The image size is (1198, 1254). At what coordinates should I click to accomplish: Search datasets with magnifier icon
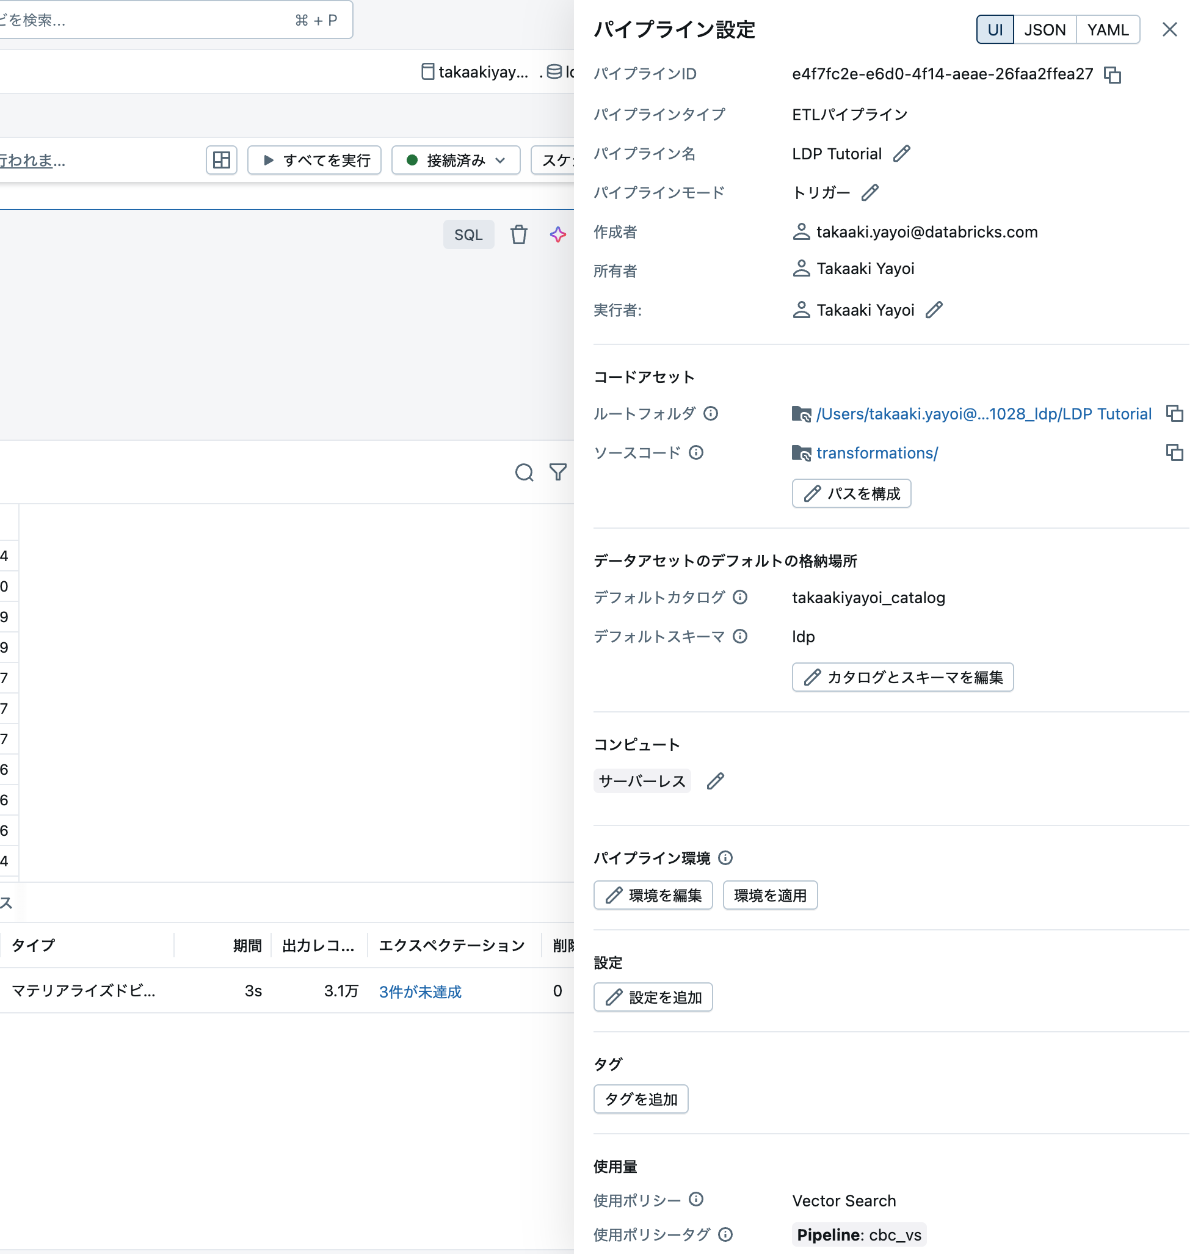tap(525, 473)
